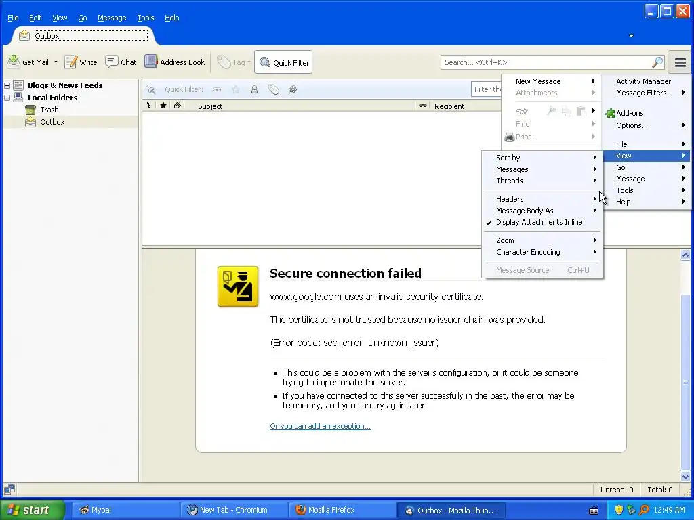Expand Blogs & News Feeds account
Image resolution: width=694 pixels, height=520 pixels.
7,85
